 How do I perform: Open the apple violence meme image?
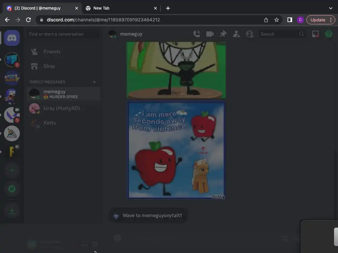click(x=176, y=150)
